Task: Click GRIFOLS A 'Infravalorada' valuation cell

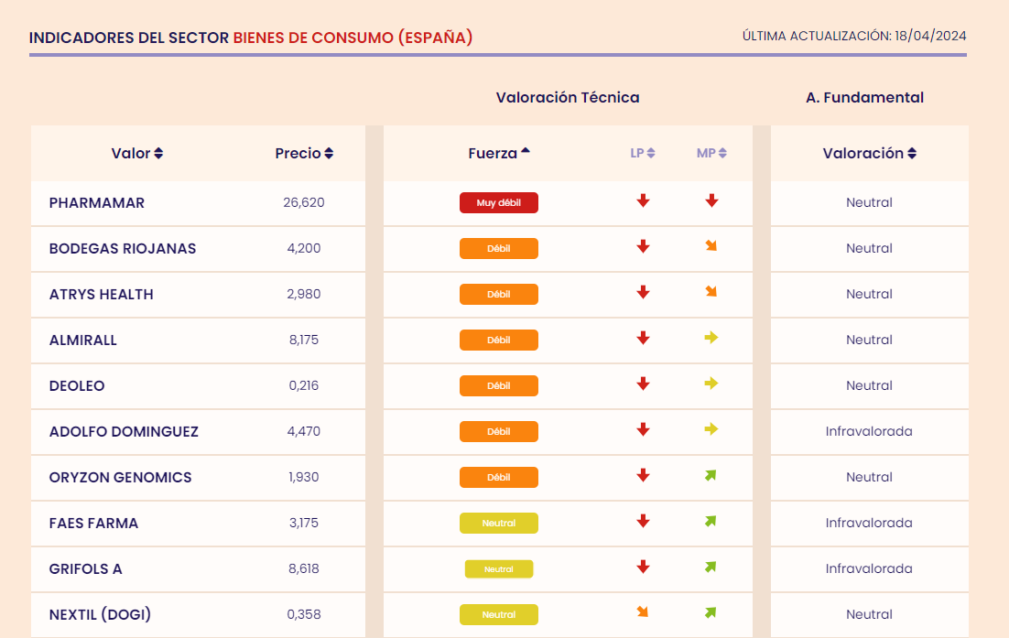Action: (869, 568)
